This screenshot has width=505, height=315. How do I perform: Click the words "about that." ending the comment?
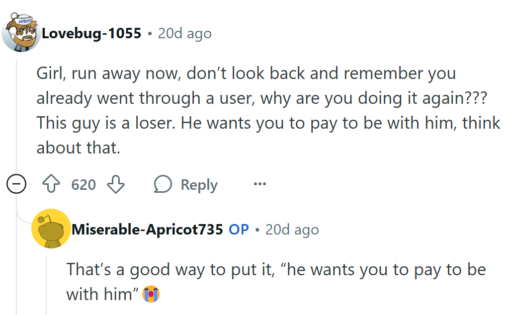click(x=79, y=148)
